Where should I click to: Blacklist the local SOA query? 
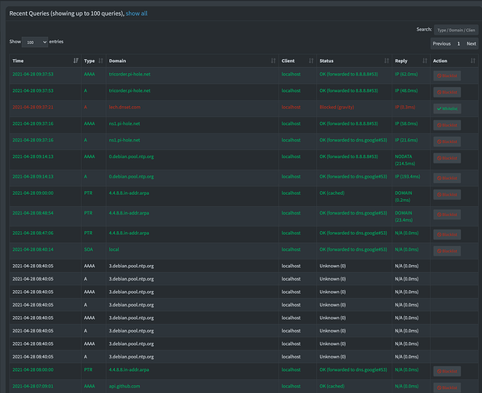coord(447,251)
